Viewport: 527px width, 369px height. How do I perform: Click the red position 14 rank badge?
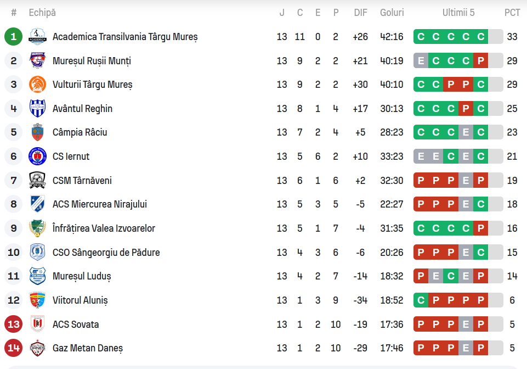click(14, 348)
